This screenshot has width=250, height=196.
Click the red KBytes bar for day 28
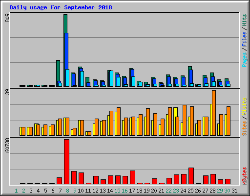[213, 179]
